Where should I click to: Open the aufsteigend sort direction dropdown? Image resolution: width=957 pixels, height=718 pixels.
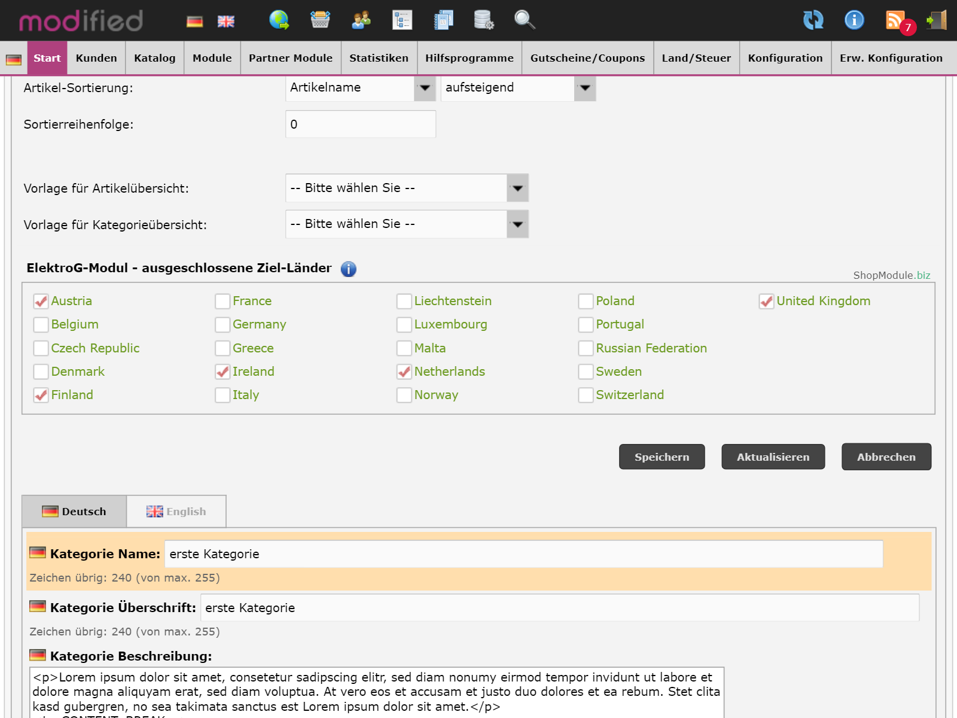[x=518, y=88]
